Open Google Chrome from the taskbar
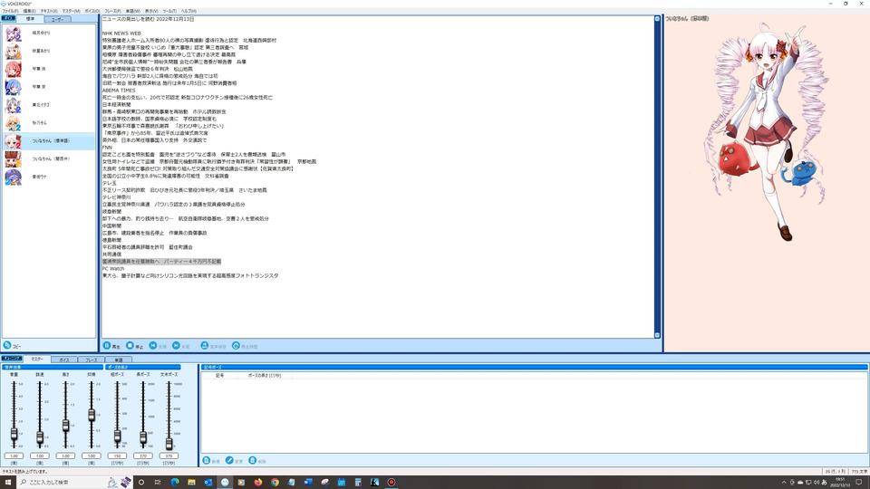The height and width of the screenshot is (489, 870). tap(275, 482)
